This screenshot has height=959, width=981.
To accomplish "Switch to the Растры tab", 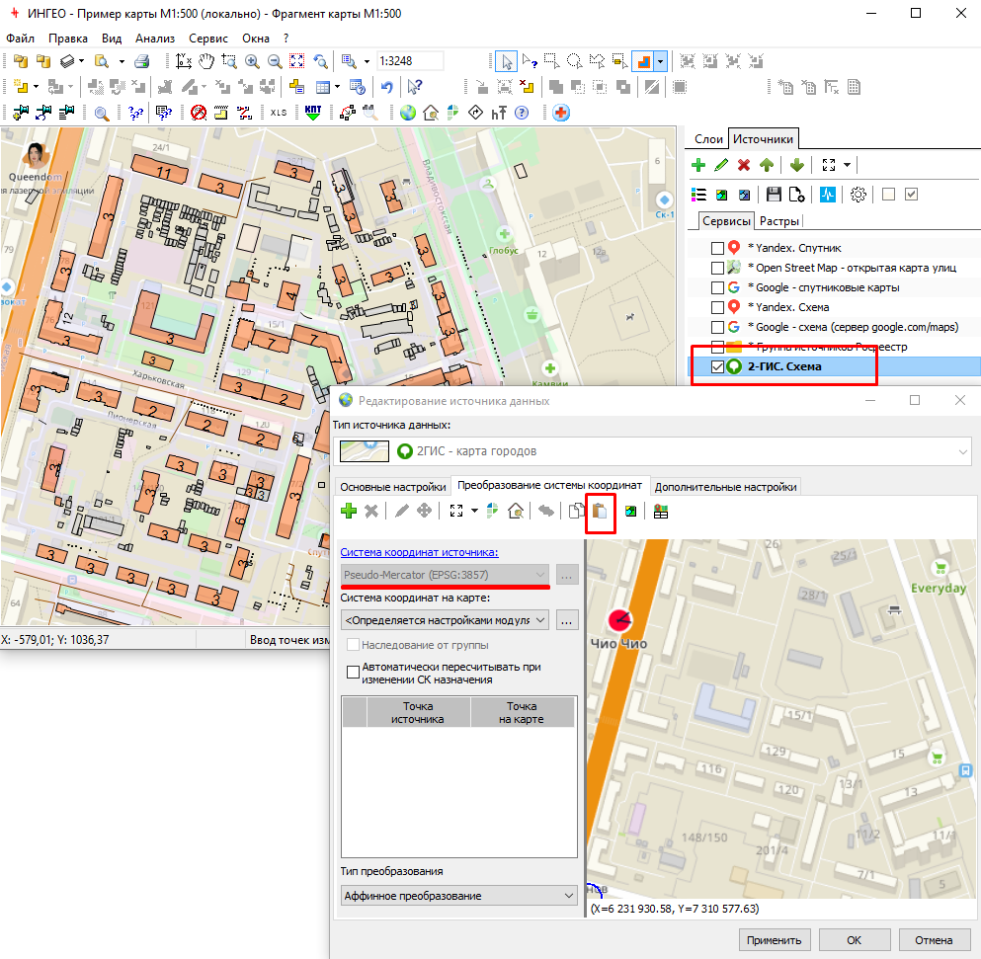I will click(778, 221).
